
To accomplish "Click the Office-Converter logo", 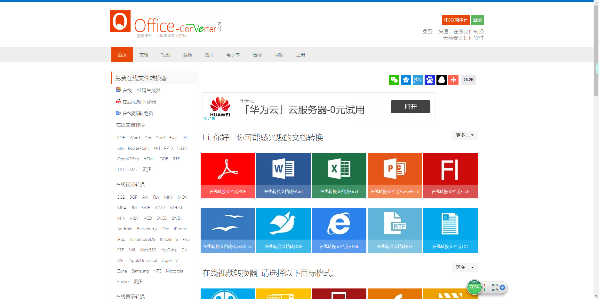I will pos(165,23).
